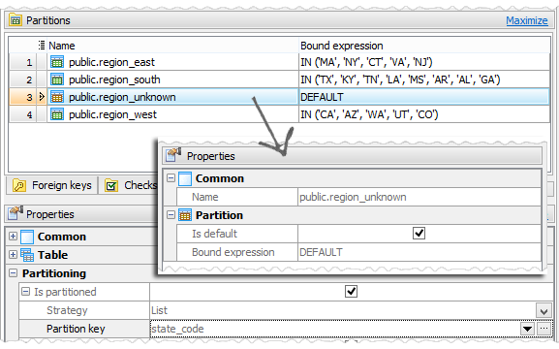Open the Partition key dropdown arrow
The width and height of the screenshot is (559, 349).
(x=527, y=329)
